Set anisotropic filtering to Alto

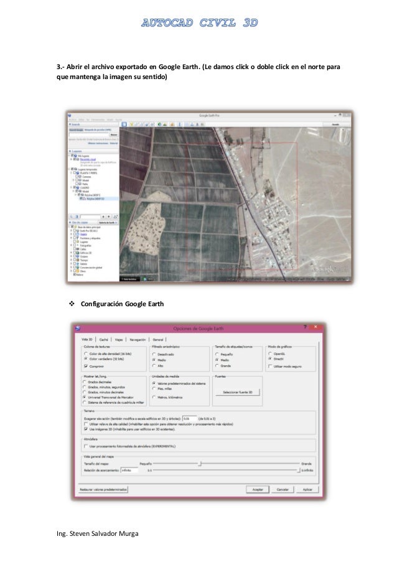(154, 365)
